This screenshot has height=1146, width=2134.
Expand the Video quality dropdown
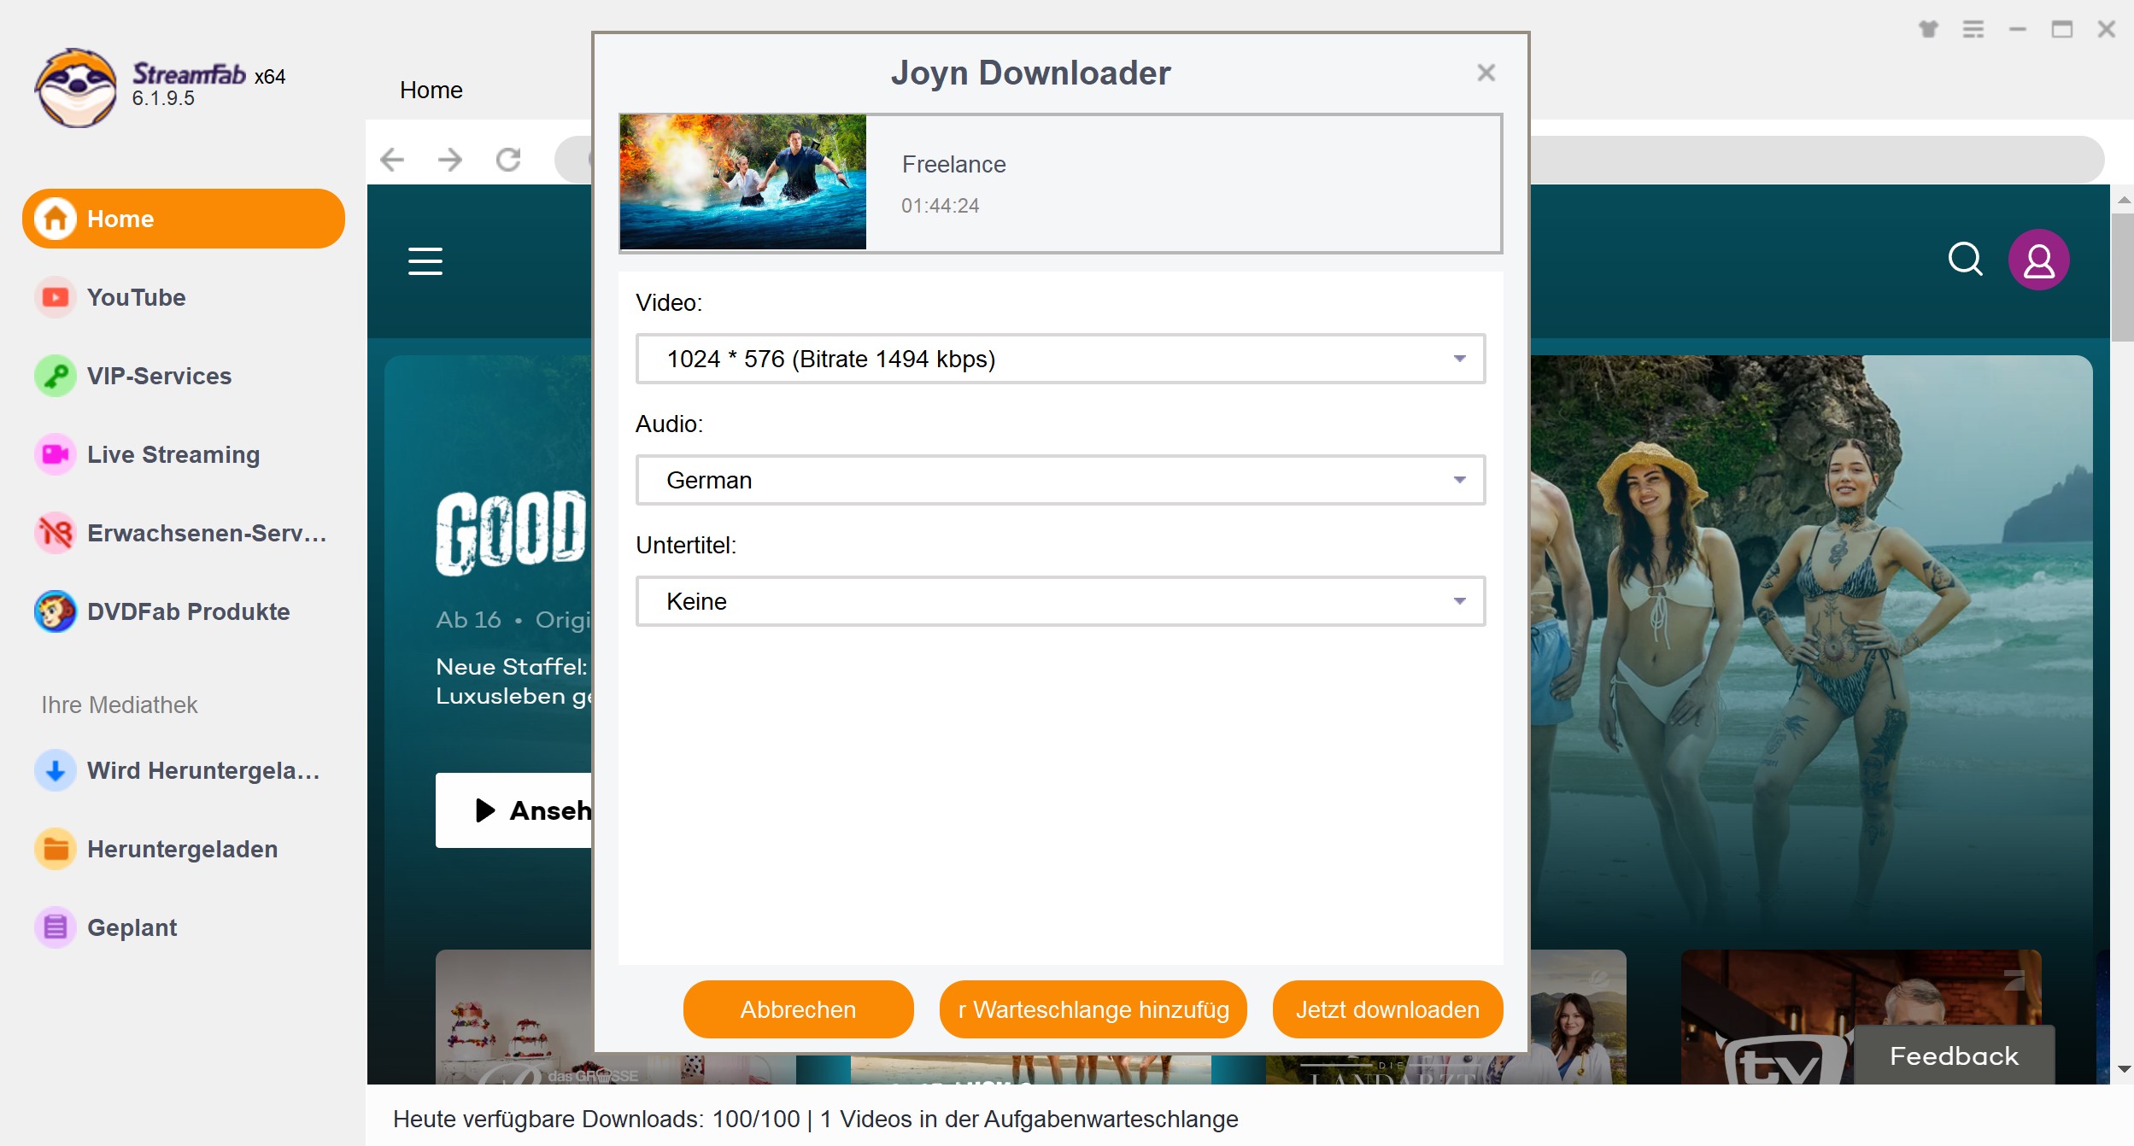click(1459, 359)
